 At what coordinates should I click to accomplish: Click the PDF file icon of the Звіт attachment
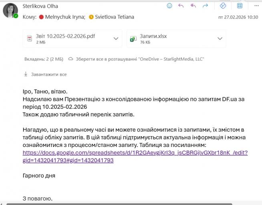pyautogui.click(x=30, y=38)
